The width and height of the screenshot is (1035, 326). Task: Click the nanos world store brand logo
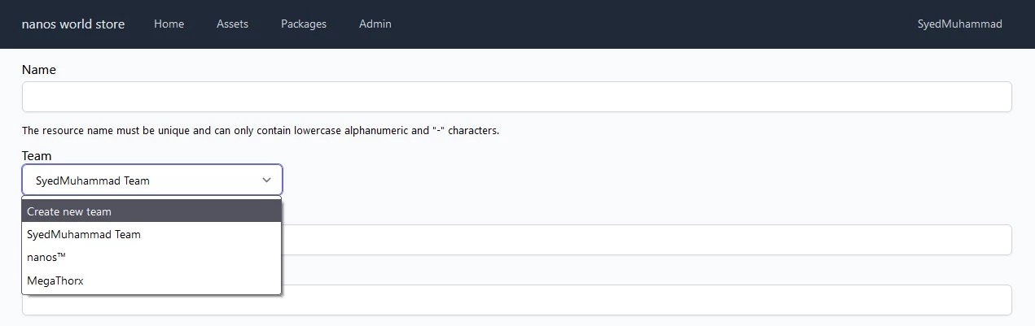(73, 24)
